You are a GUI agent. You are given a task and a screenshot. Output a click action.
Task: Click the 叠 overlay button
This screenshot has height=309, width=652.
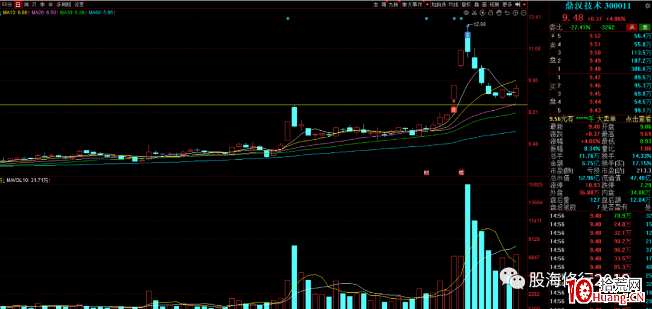coord(476,5)
